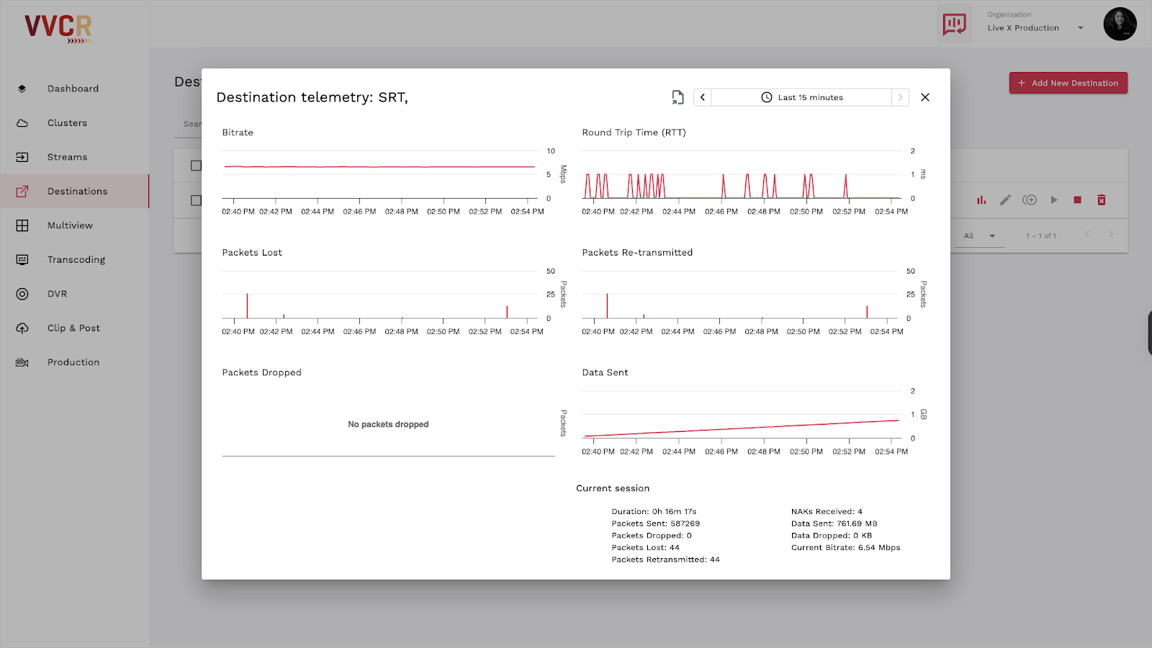The height and width of the screenshot is (648, 1152).
Task: Select the Dashboard icon in the sidebar
Action: (22, 88)
